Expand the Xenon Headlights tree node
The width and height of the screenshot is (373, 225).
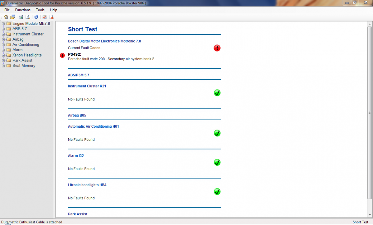pyautogui.click(x=3, y=55)
